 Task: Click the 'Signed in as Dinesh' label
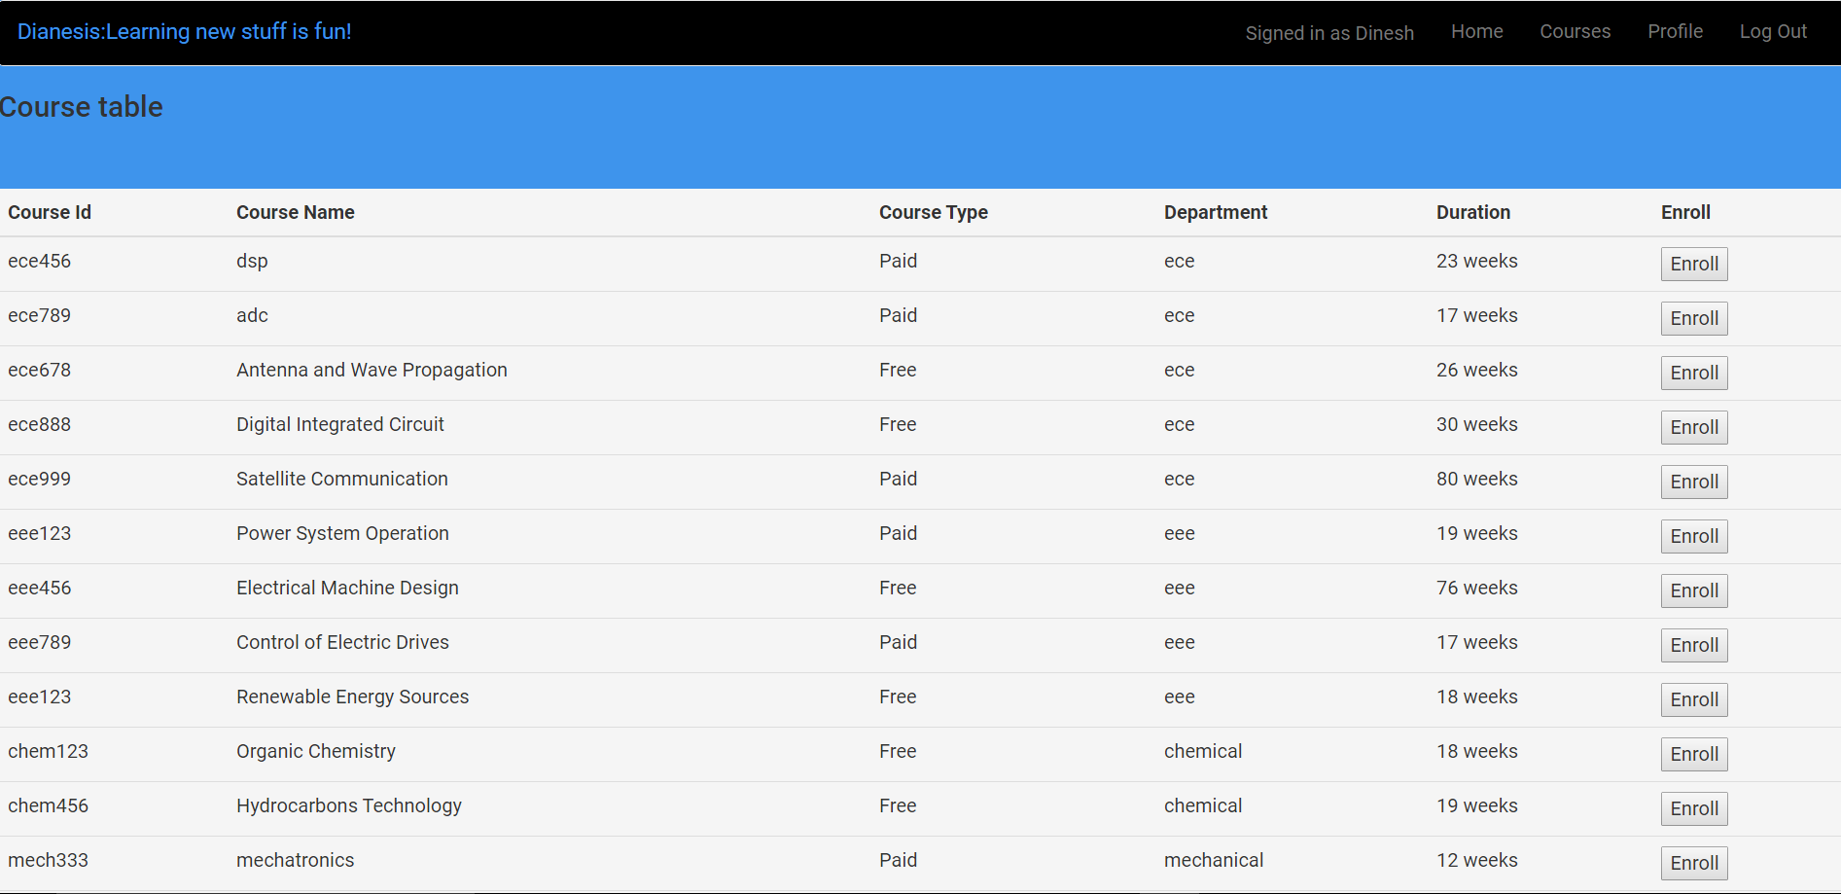(1329, 32)
